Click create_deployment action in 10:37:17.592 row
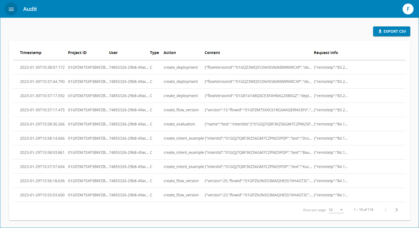 (x=181, y=96)
